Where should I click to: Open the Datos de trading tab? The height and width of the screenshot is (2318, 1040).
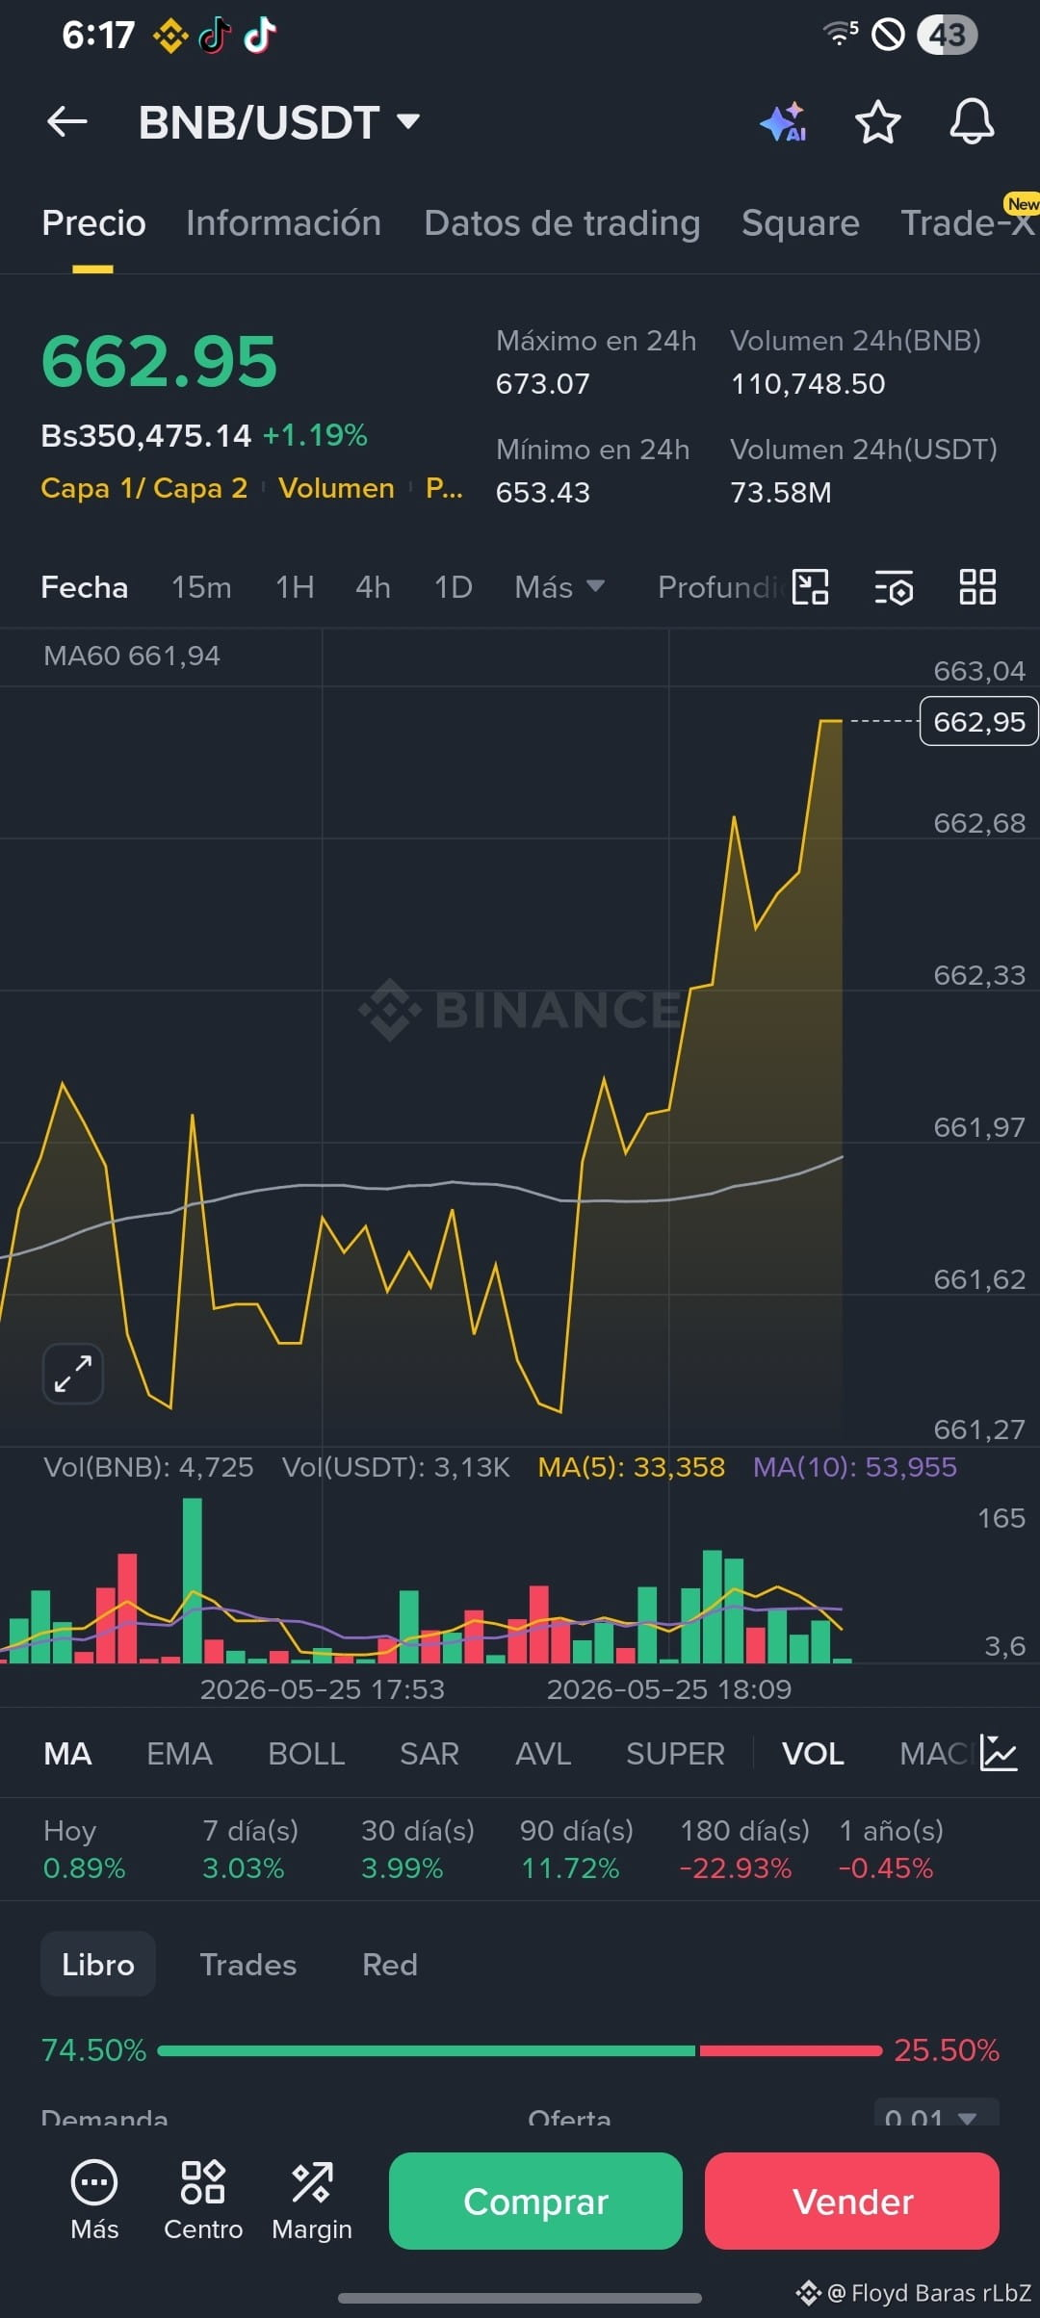(562, 223)
